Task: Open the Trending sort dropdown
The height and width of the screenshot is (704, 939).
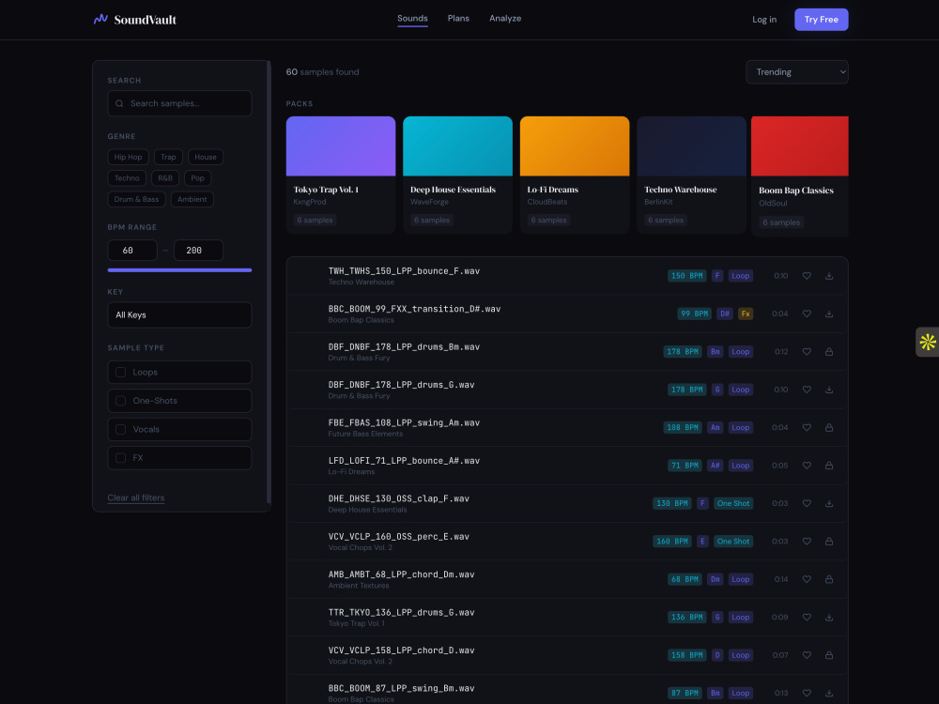Action: tap(797, 72)
